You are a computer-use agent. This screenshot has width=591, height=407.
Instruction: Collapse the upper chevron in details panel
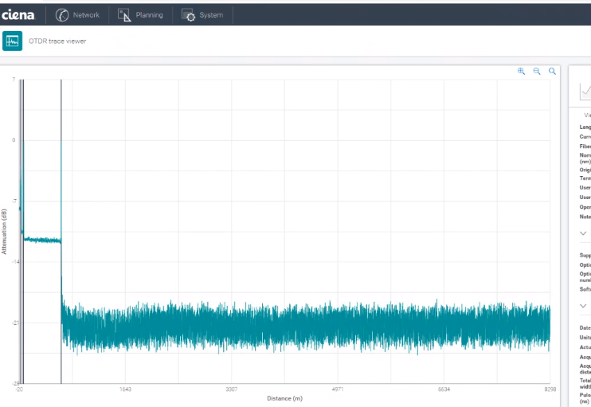(583, 233)
